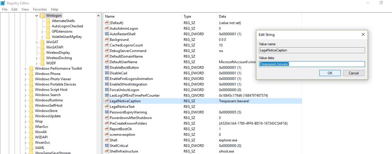
Task: Click the (Default) value icon
Action: (107, 23)
